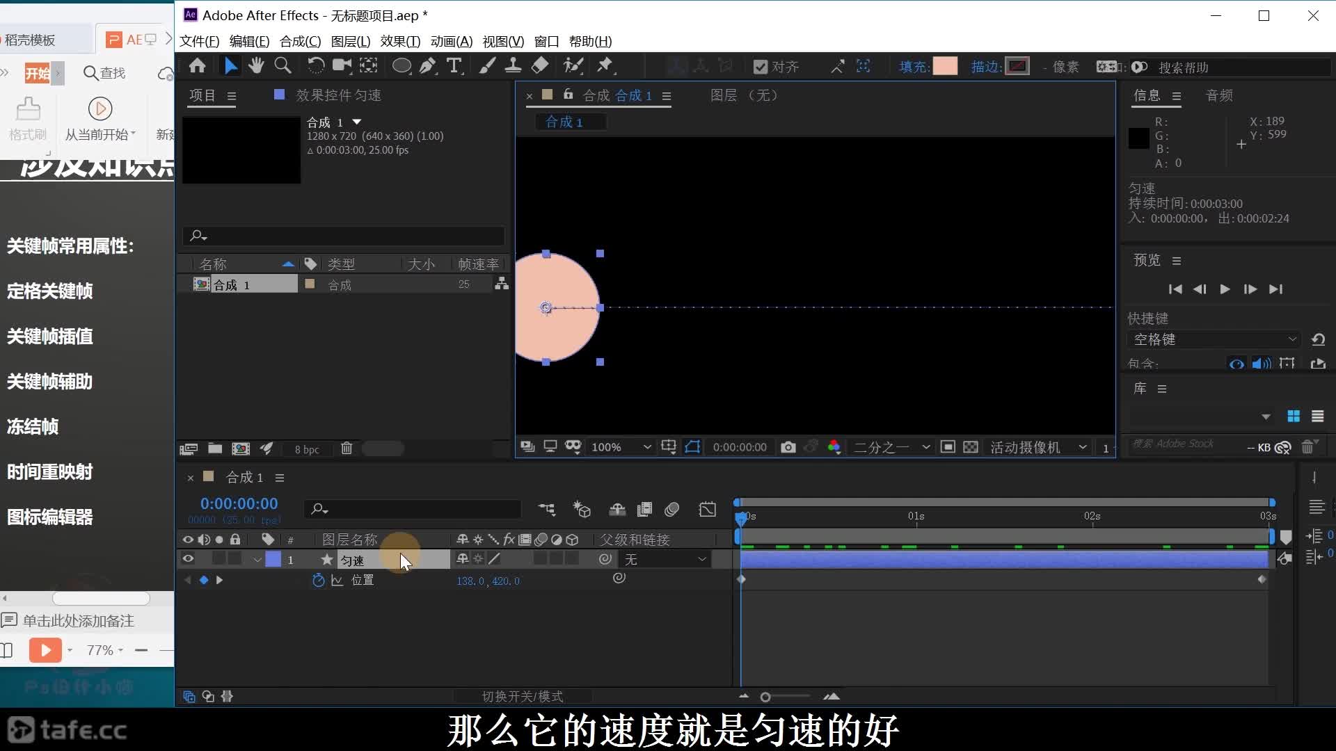Open the composition mini-flowchart icon in timeline
Viewport: 1336px width, 751px height.
click(x=547, y=510)
